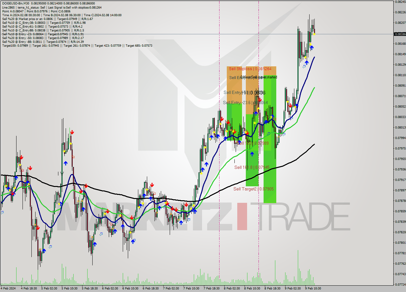Click the 0.07878 price axis label

400,201
